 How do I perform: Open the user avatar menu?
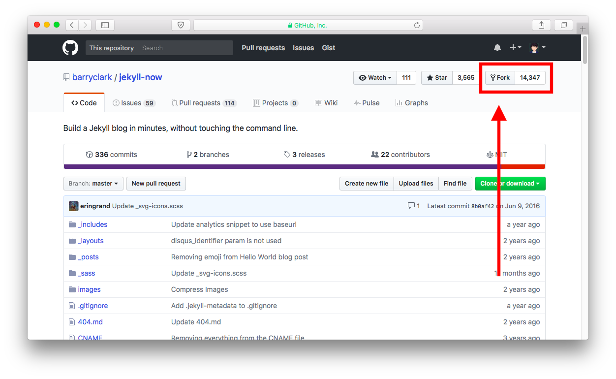click(x=537, y=48)
